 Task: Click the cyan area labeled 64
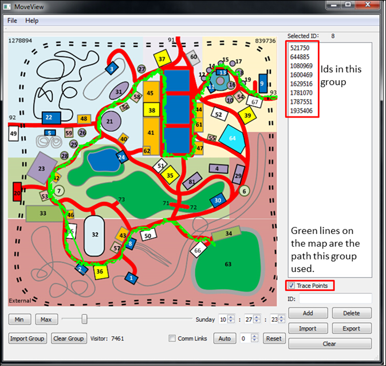pyautogui.click(x=233, y=138)
